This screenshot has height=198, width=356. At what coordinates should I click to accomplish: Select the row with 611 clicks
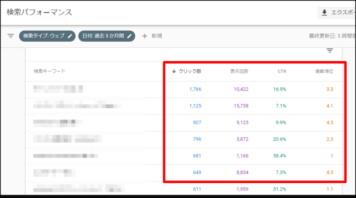(x=183, y=189)
